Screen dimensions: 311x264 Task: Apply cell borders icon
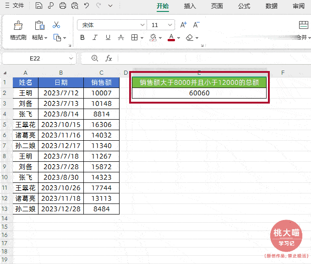(135, 37)
